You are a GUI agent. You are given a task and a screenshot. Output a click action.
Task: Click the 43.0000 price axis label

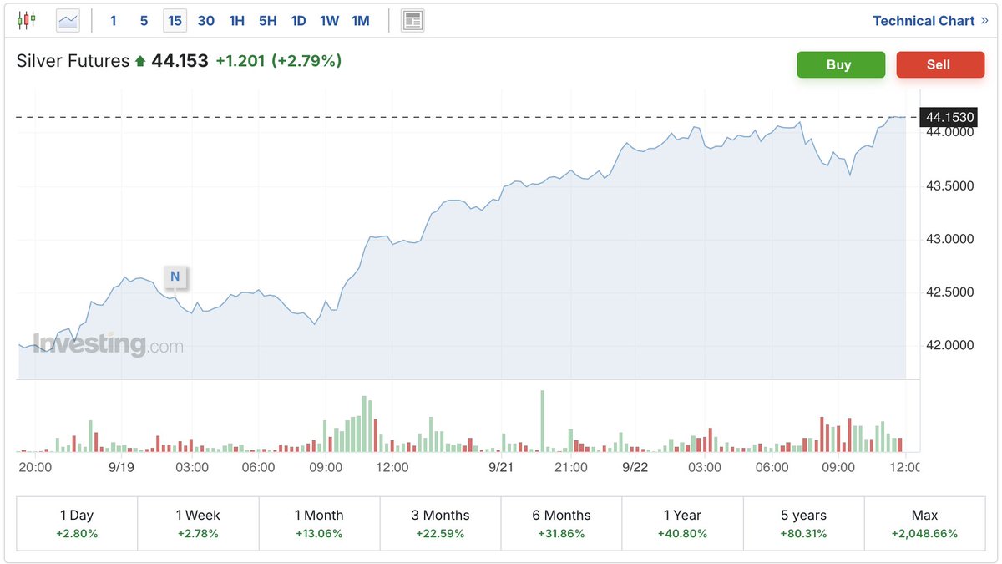(949, 239)
